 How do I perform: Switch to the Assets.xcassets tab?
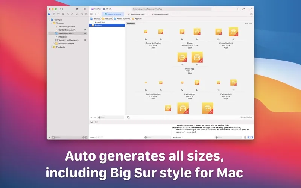pyautogui.click(x=113, y=14)
